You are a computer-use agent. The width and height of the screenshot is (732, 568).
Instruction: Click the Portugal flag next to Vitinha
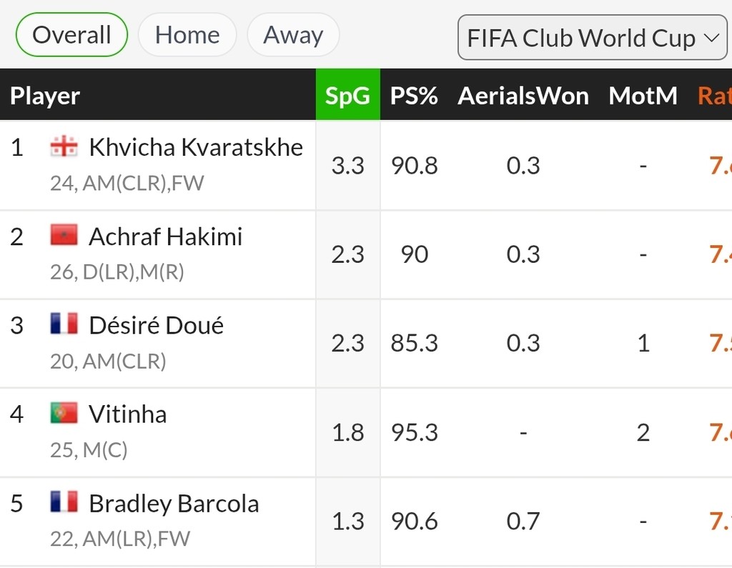click(64, 412)
